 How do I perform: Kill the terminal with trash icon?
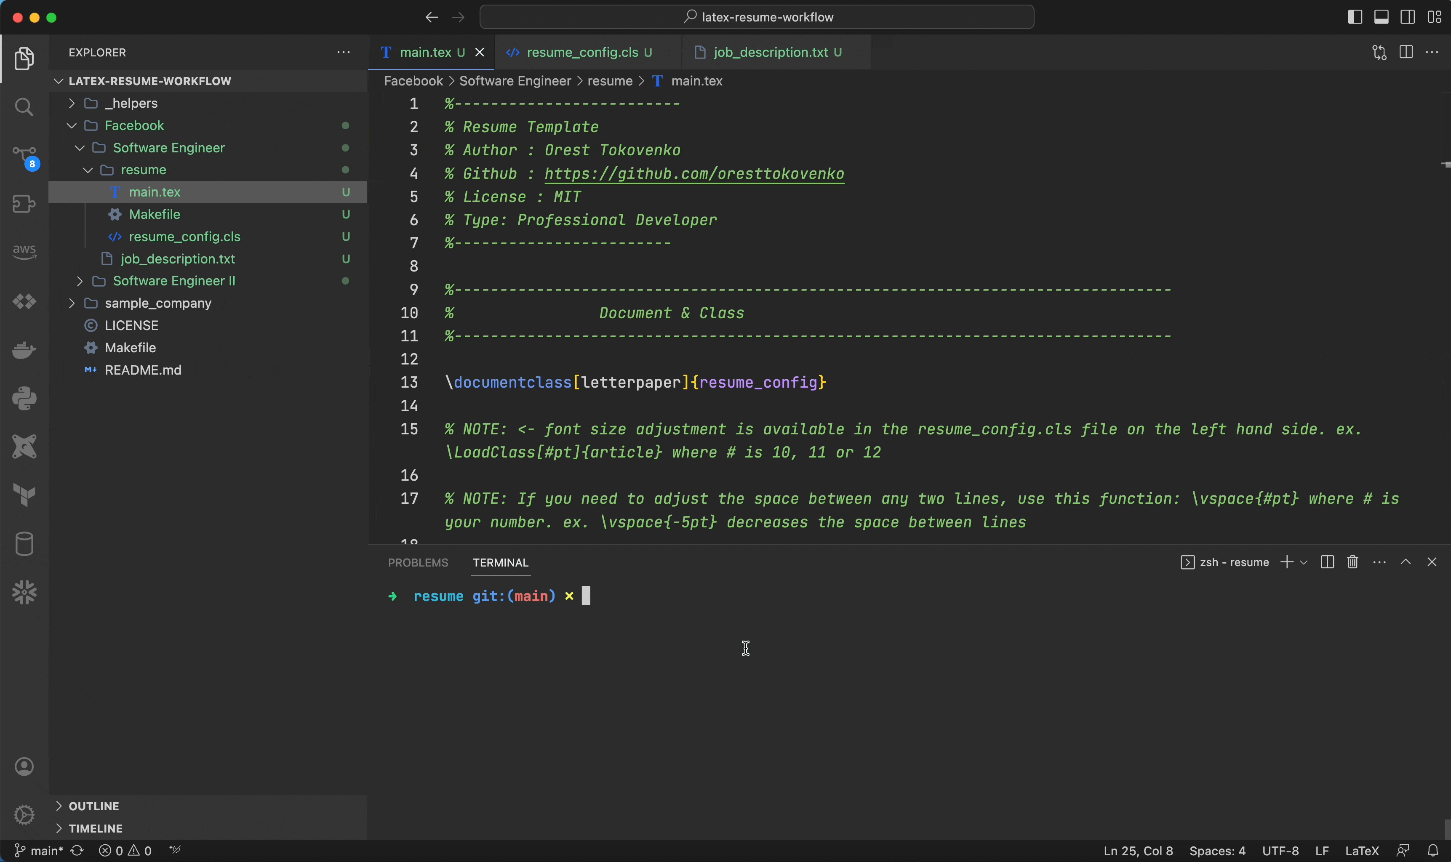[x=1353, y=562]
